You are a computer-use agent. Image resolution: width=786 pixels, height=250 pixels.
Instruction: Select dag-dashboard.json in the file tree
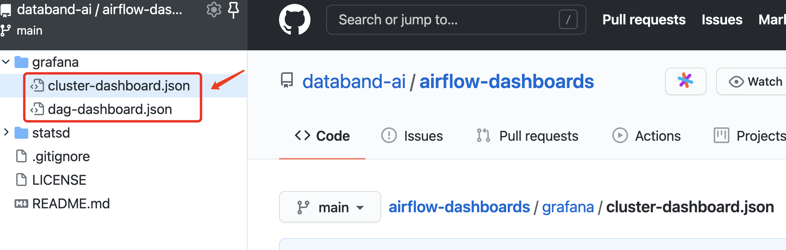[110, 109]
